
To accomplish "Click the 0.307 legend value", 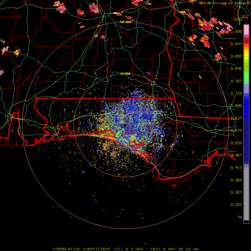I will [236, 192].
